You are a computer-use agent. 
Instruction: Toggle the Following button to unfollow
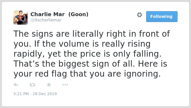pyautogui.click(x=162, y=17)
